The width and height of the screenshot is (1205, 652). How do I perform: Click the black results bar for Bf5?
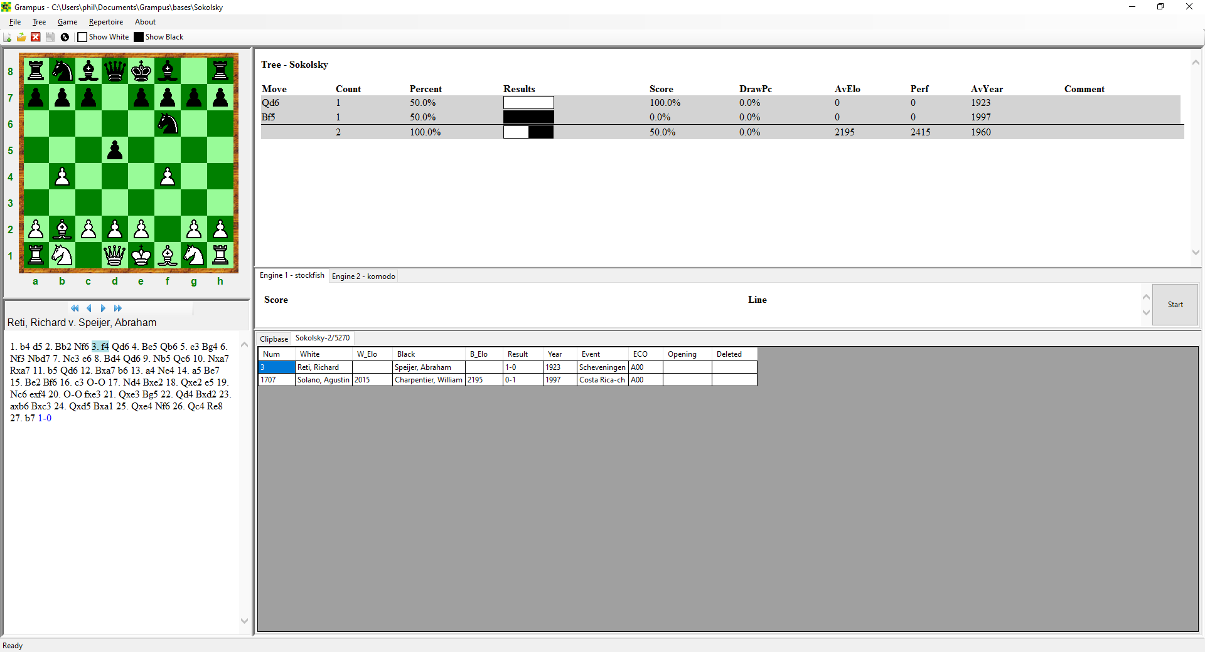click(528, 117)
